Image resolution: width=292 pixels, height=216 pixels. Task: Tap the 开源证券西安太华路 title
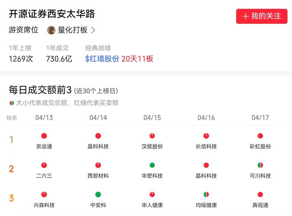tap(52, 14)
